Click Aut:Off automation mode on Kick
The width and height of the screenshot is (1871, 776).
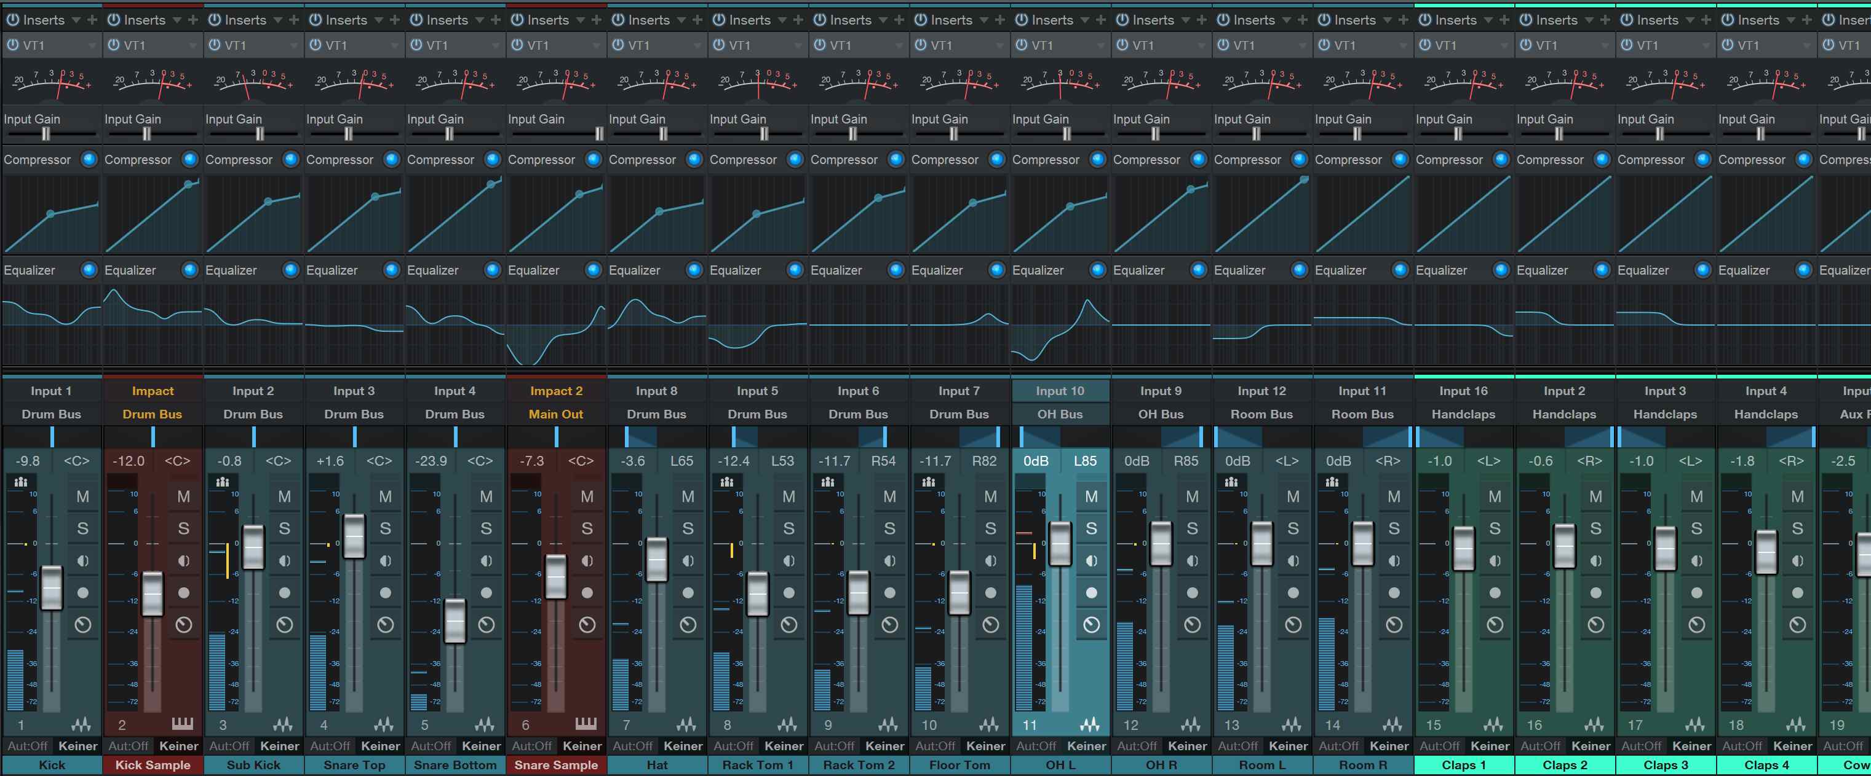pyautogui.click(x=27, y=745)
